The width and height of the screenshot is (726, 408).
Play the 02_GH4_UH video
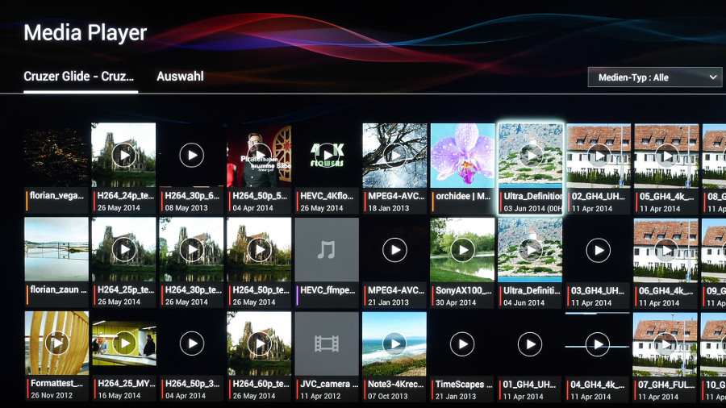pyautogui.click(x=599, y=156)
